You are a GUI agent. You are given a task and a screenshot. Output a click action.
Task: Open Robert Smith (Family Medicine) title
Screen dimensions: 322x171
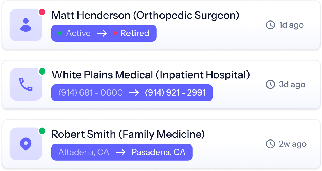pos(128,134)
